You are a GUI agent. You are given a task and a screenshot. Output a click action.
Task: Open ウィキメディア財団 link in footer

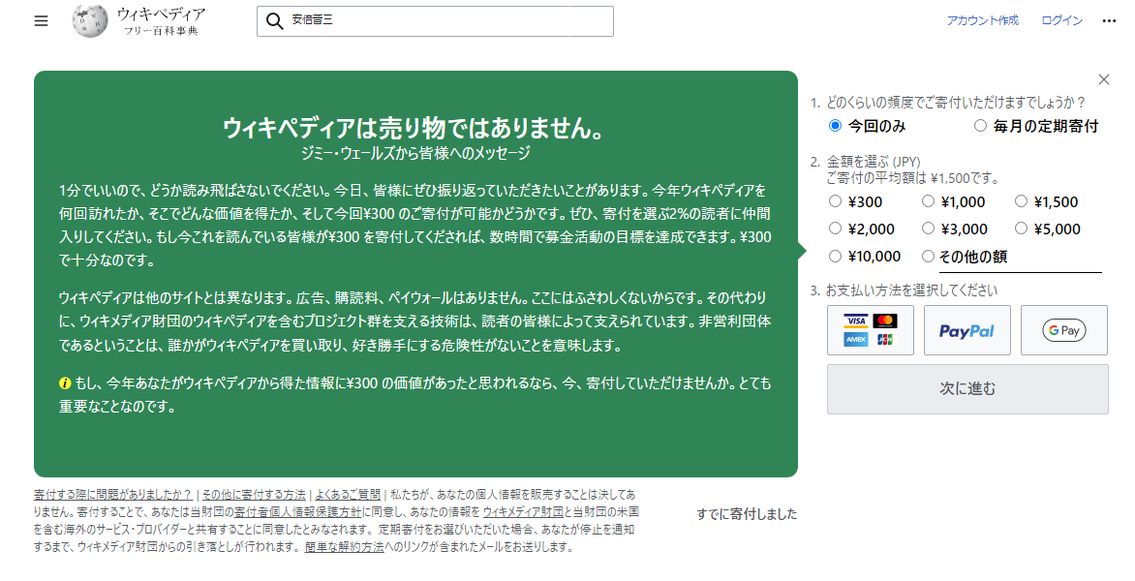[523, 512]
